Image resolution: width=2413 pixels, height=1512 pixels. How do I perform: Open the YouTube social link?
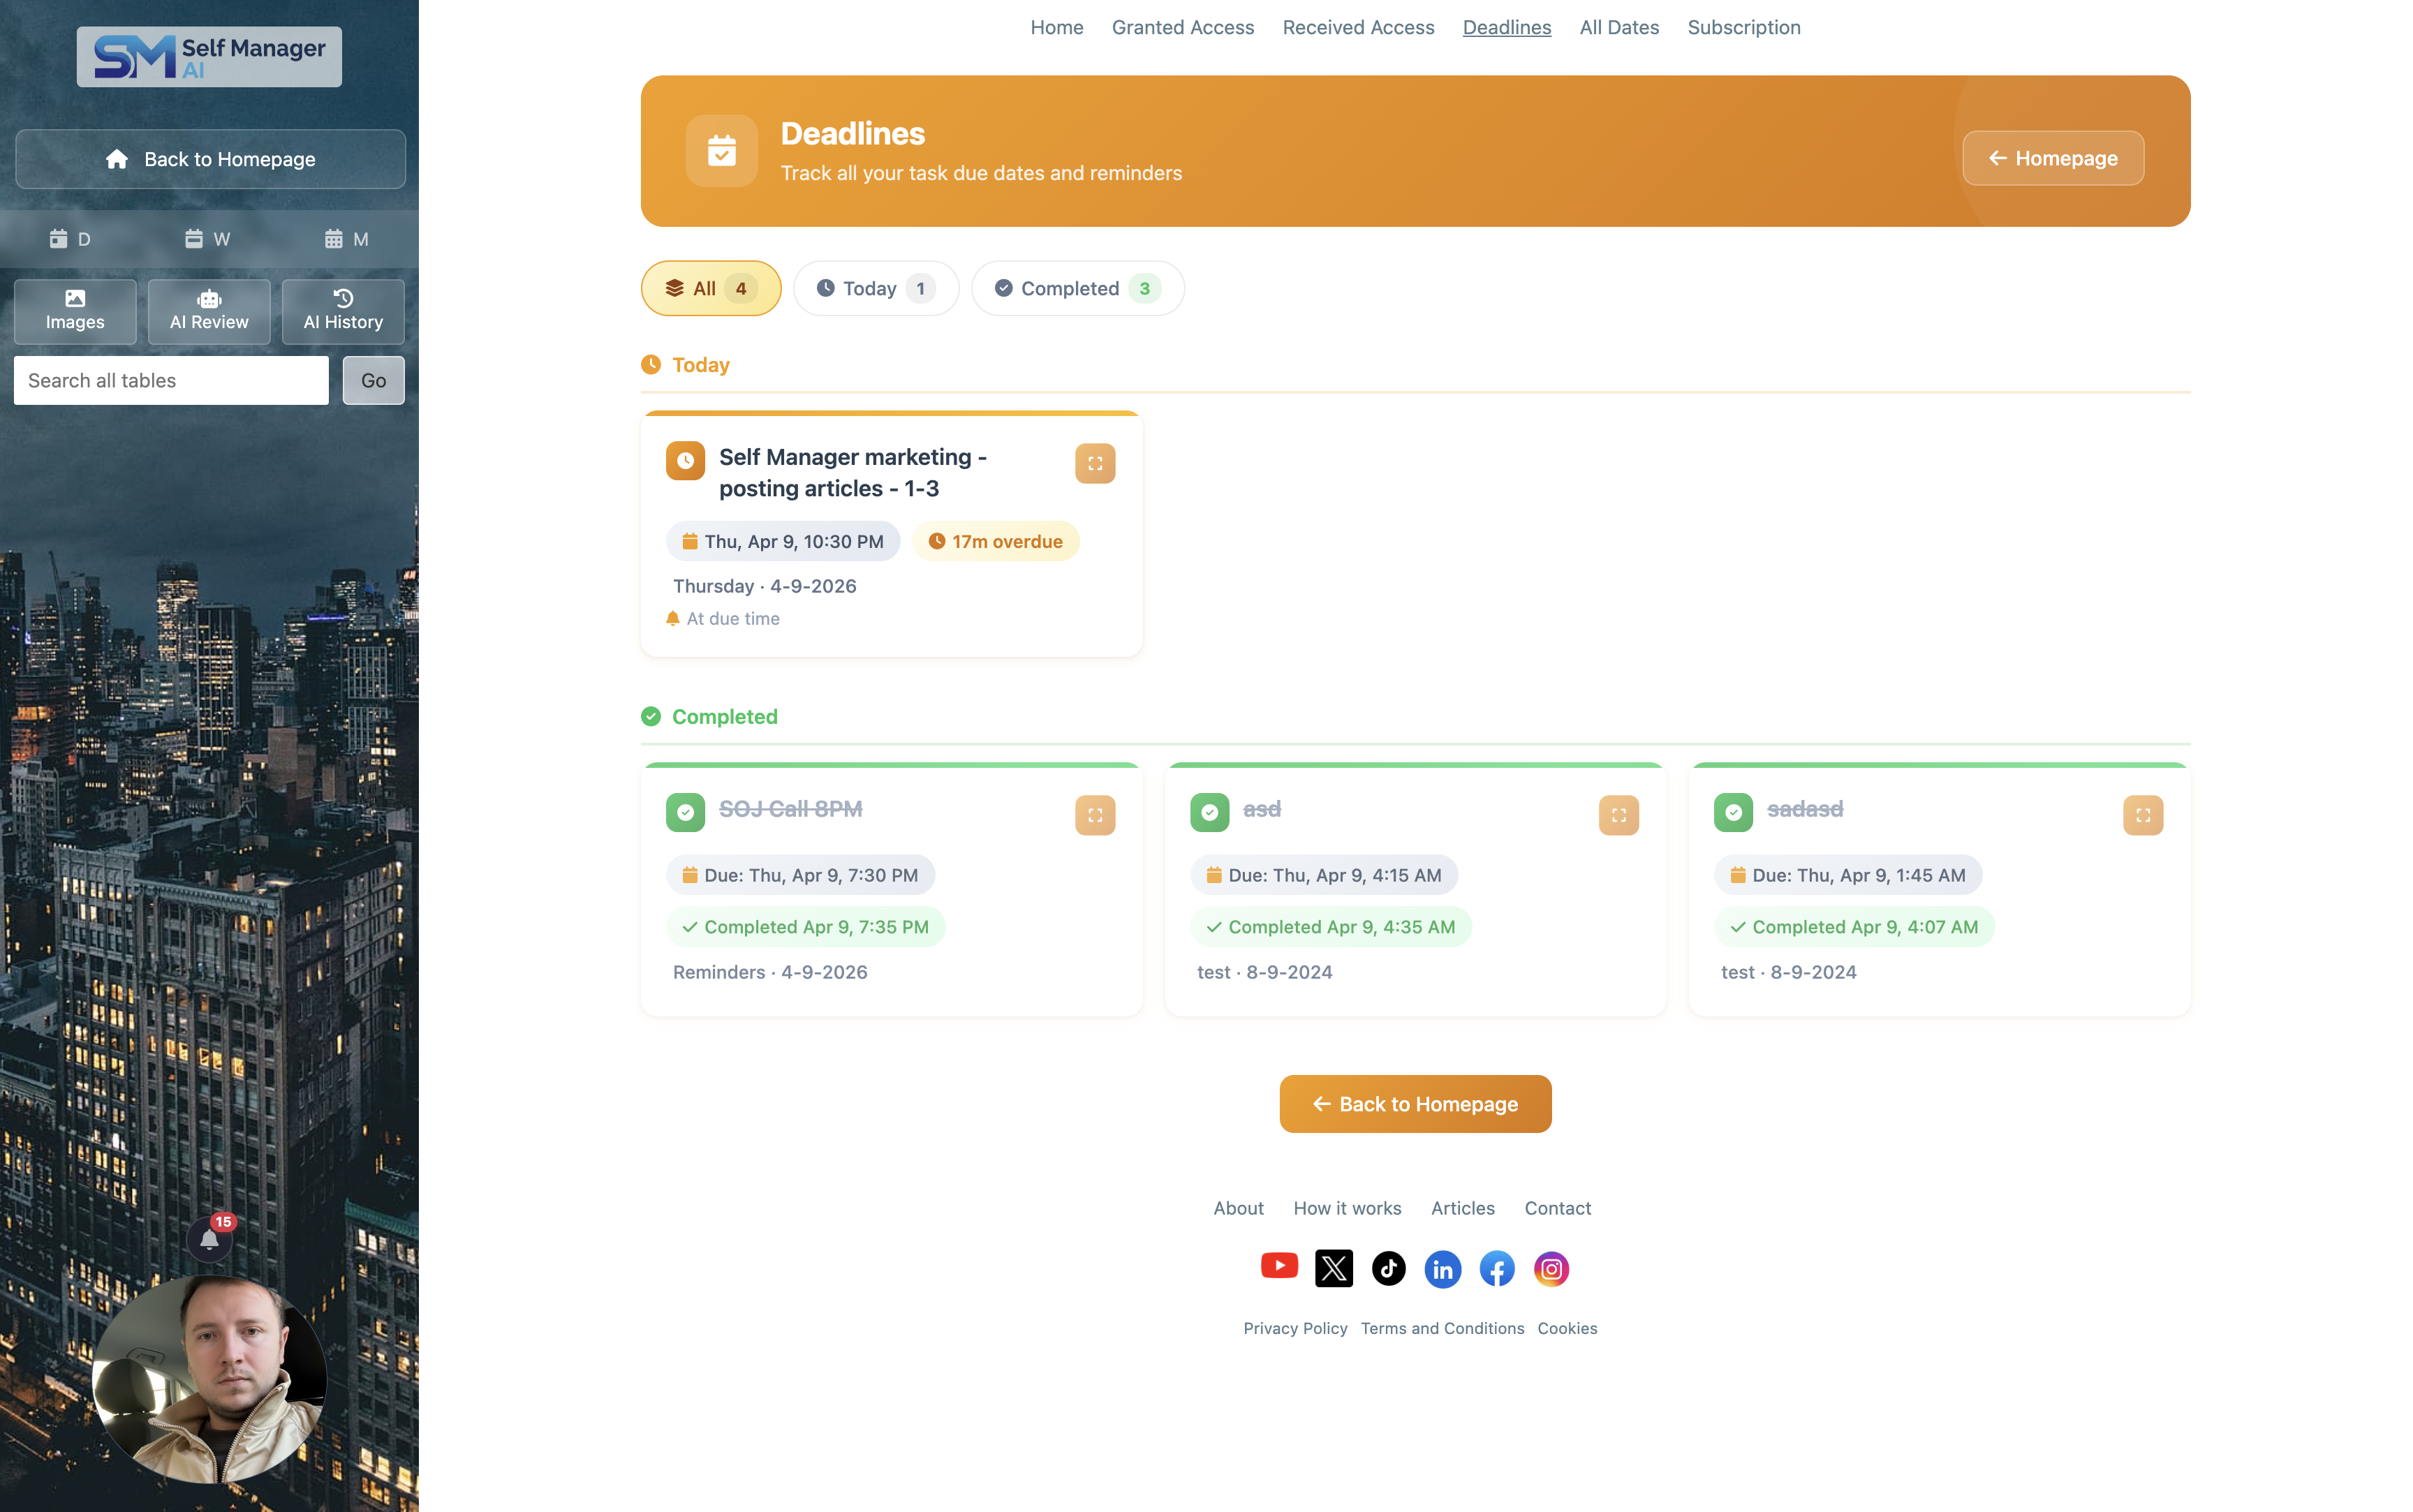1279,1266
